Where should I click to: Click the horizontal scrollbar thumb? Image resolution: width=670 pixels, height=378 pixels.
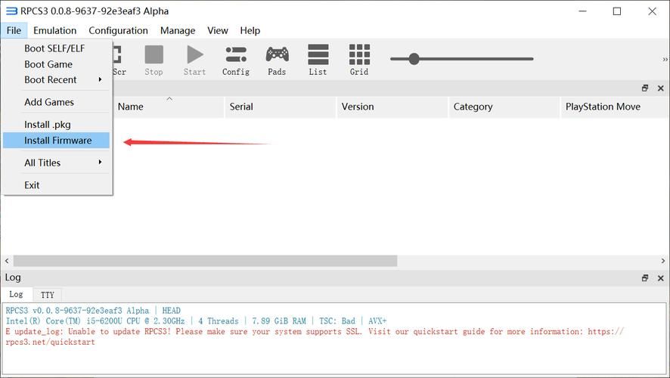(205, 261)
